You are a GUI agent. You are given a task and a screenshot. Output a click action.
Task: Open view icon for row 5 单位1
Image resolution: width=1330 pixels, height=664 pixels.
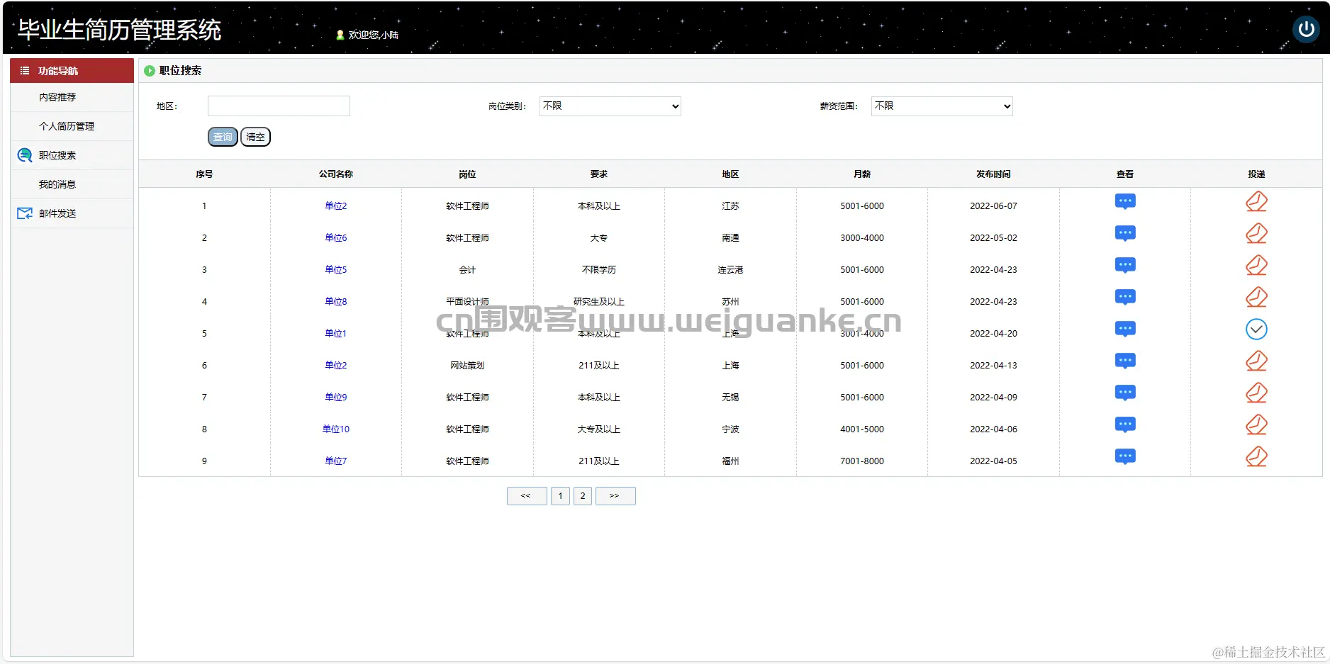pos(1125,330)
